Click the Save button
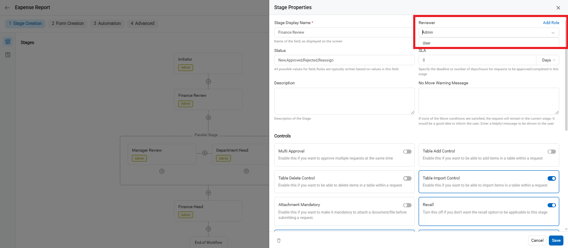The height and width of the screenshot is (248, 568). (556, 241)
